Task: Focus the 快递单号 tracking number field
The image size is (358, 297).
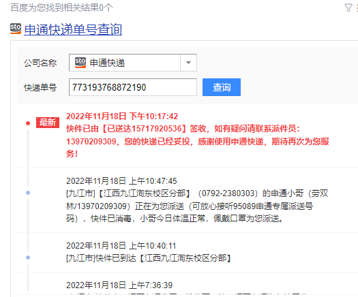Action: coord(133,87)
